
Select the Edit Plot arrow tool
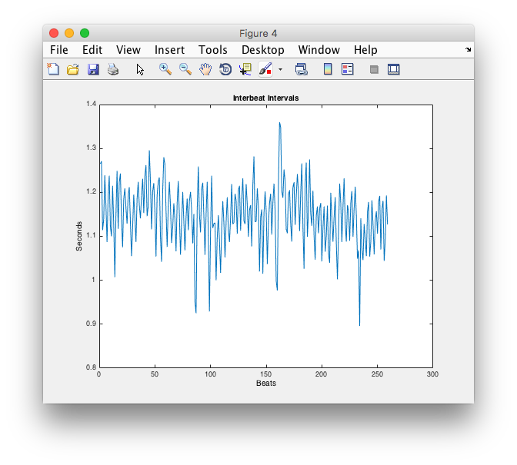coord(140,69)
